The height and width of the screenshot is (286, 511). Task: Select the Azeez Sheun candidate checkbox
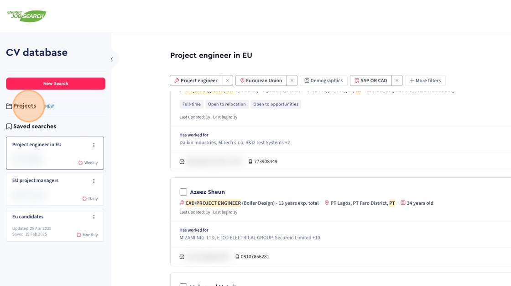click(183, 192)
